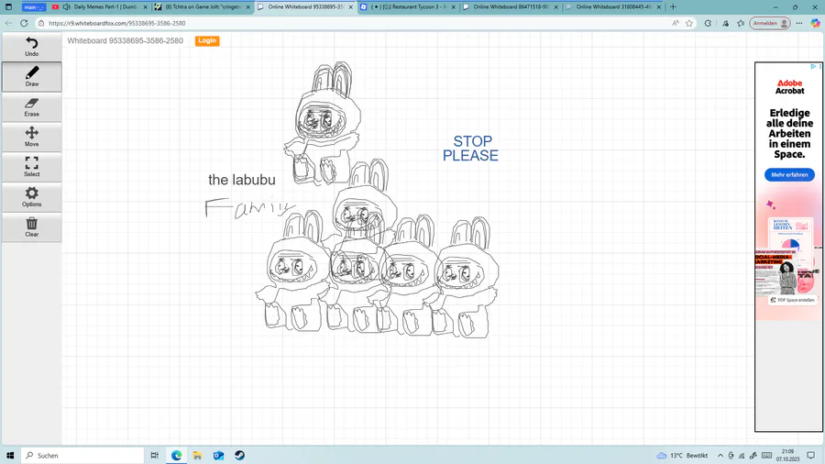Click the PDF Space erstellen ad label

tap(792, 300)
